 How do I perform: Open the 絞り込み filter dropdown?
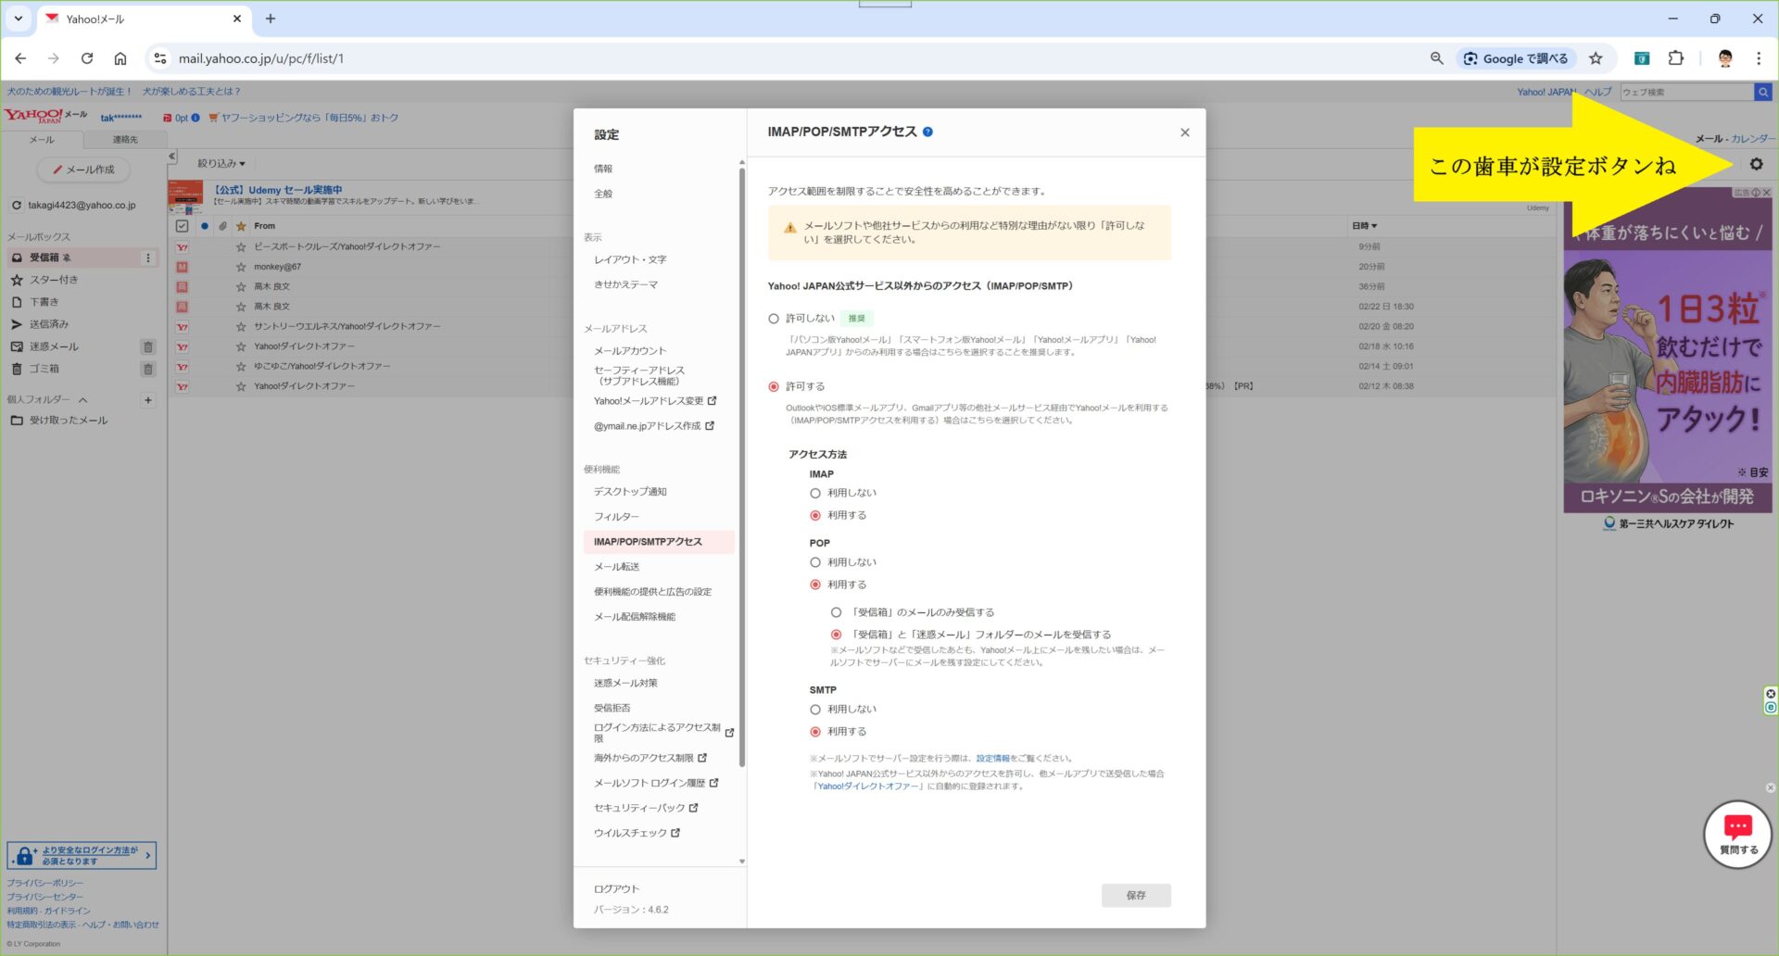(221, 163)
